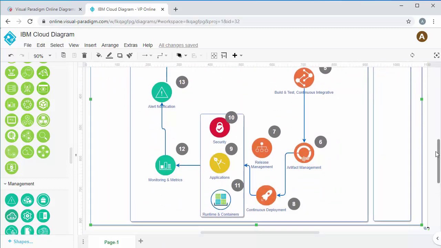441x248 pixels.
Task: Undo the last change in the toolbar
Action: coord(11,55)
